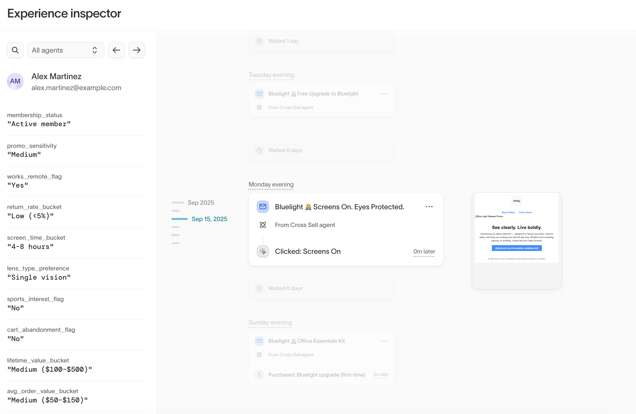Click Shop Online link in email preview
This screenshot has height=414, width=636.
click(x=508, y=212)
